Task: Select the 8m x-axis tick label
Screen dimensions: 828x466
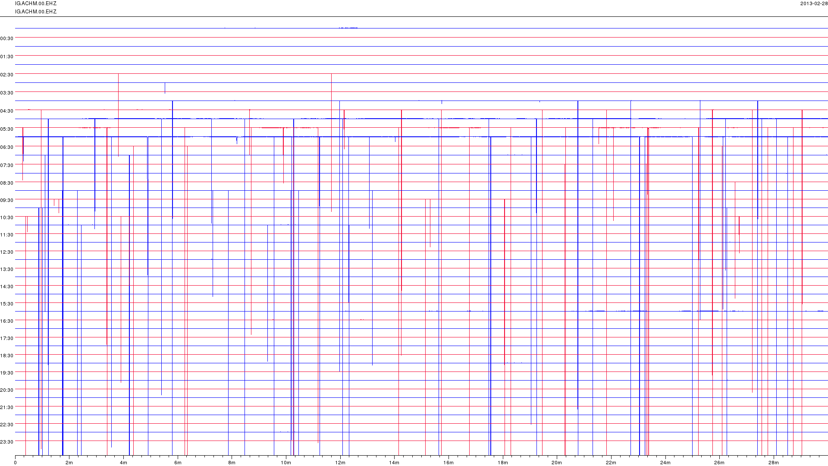Action: 232,463
